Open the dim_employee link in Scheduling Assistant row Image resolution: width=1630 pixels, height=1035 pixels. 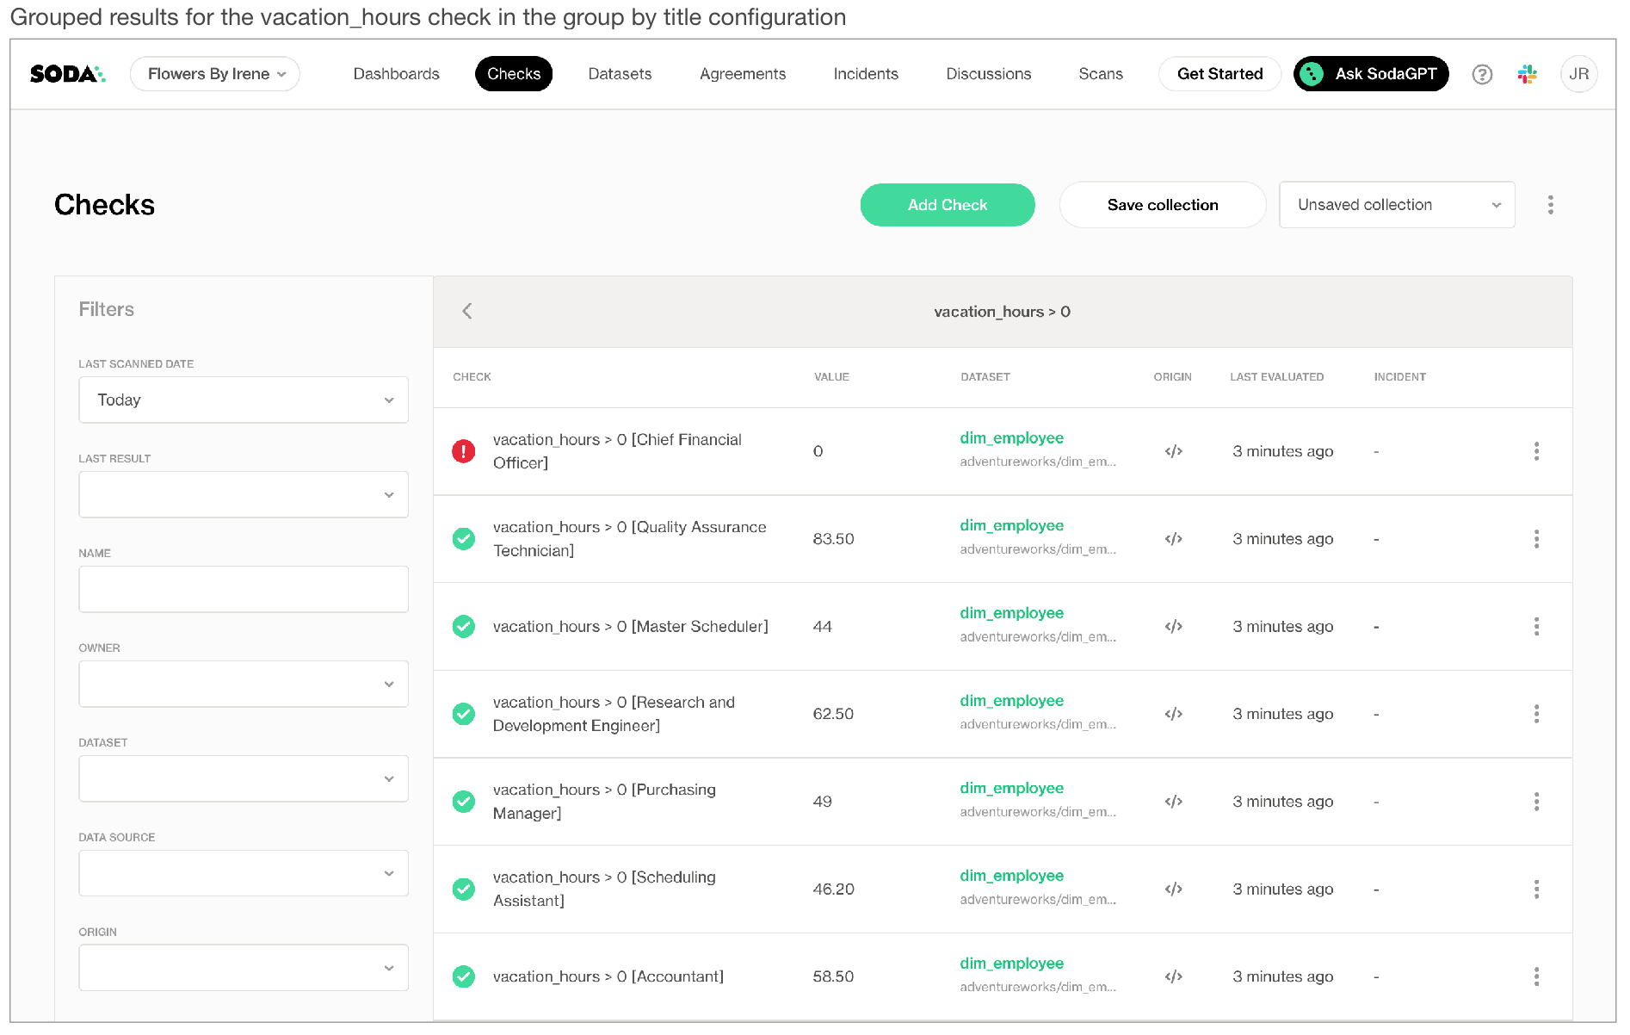1011,876
